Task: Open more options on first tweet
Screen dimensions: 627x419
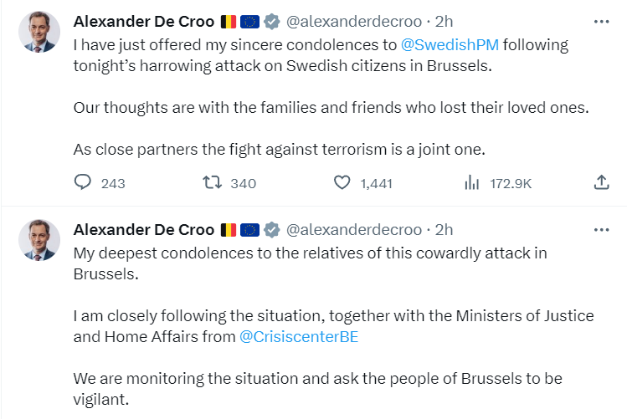Action: [x=601, y=22]
